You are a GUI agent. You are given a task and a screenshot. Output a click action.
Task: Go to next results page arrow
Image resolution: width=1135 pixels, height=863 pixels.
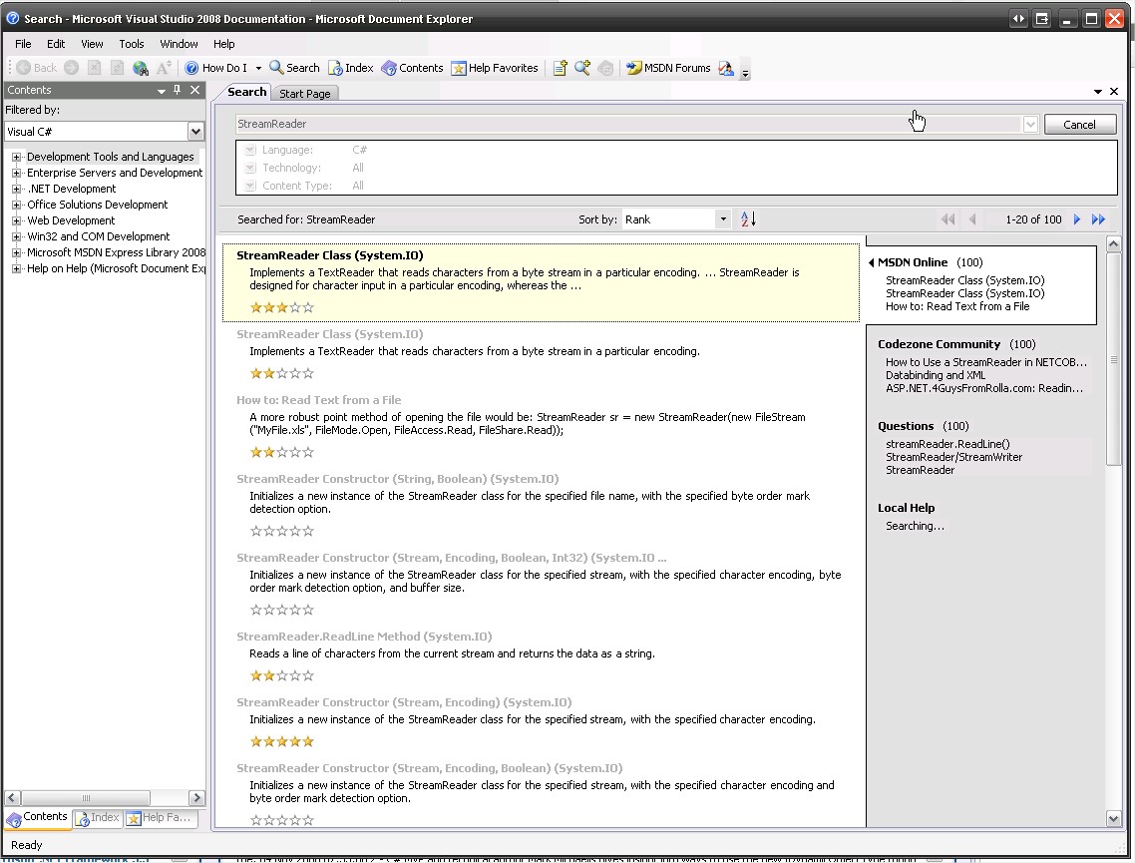[x=1076, y=219]
